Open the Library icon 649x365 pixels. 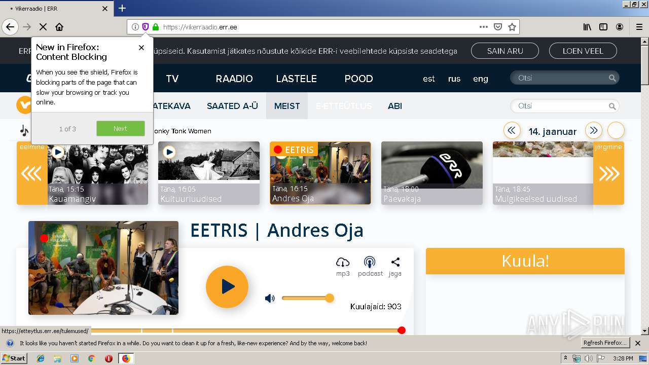point(587,27)
